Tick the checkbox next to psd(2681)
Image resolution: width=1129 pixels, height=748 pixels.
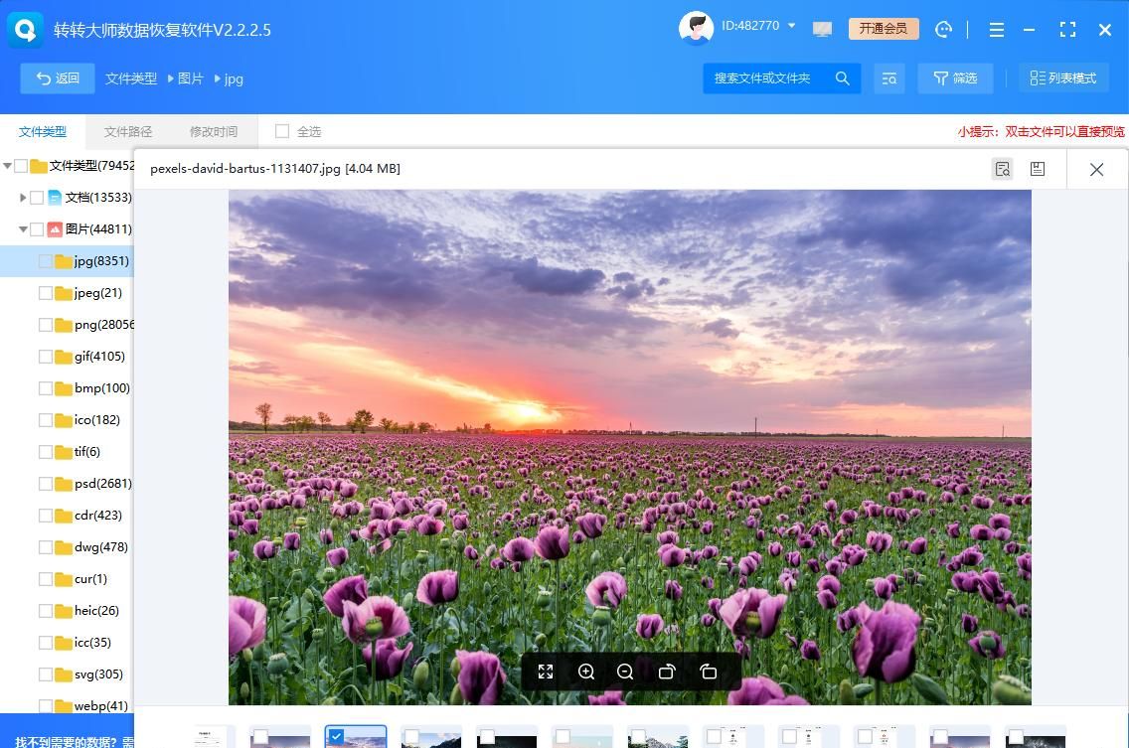(x=46, y=484)
